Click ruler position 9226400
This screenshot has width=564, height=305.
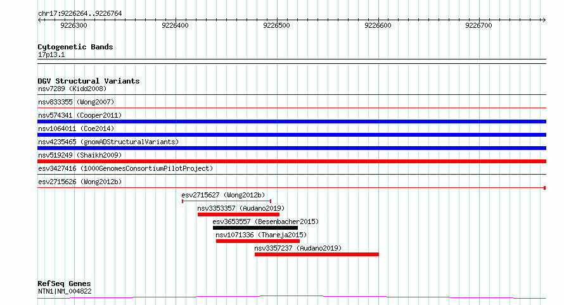point(175,25)
